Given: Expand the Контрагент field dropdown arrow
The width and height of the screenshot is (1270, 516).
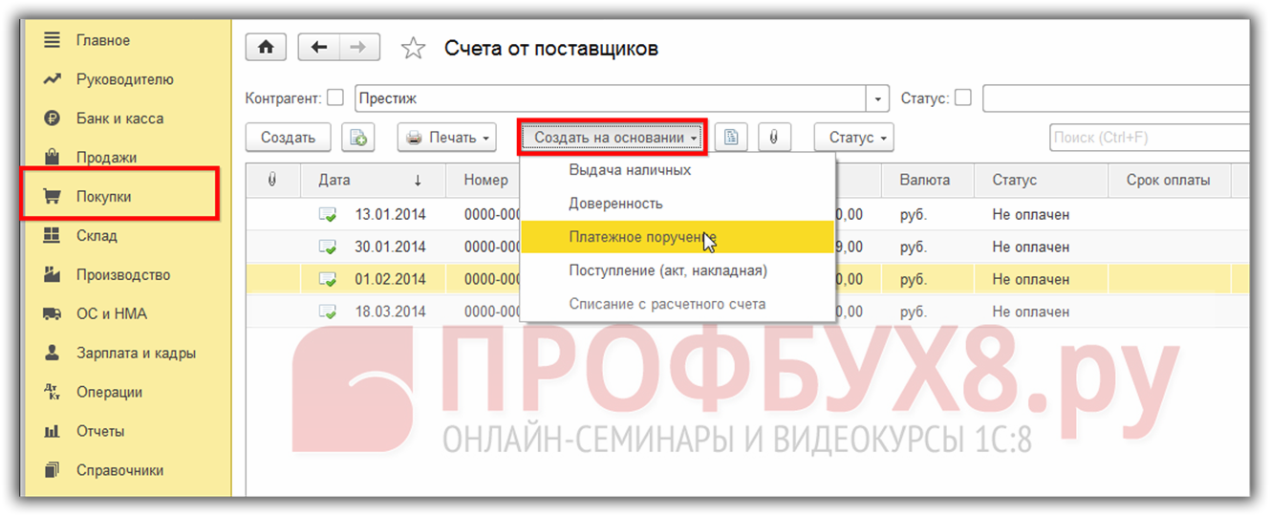Looking at the screenshot, I should point(878,98).
